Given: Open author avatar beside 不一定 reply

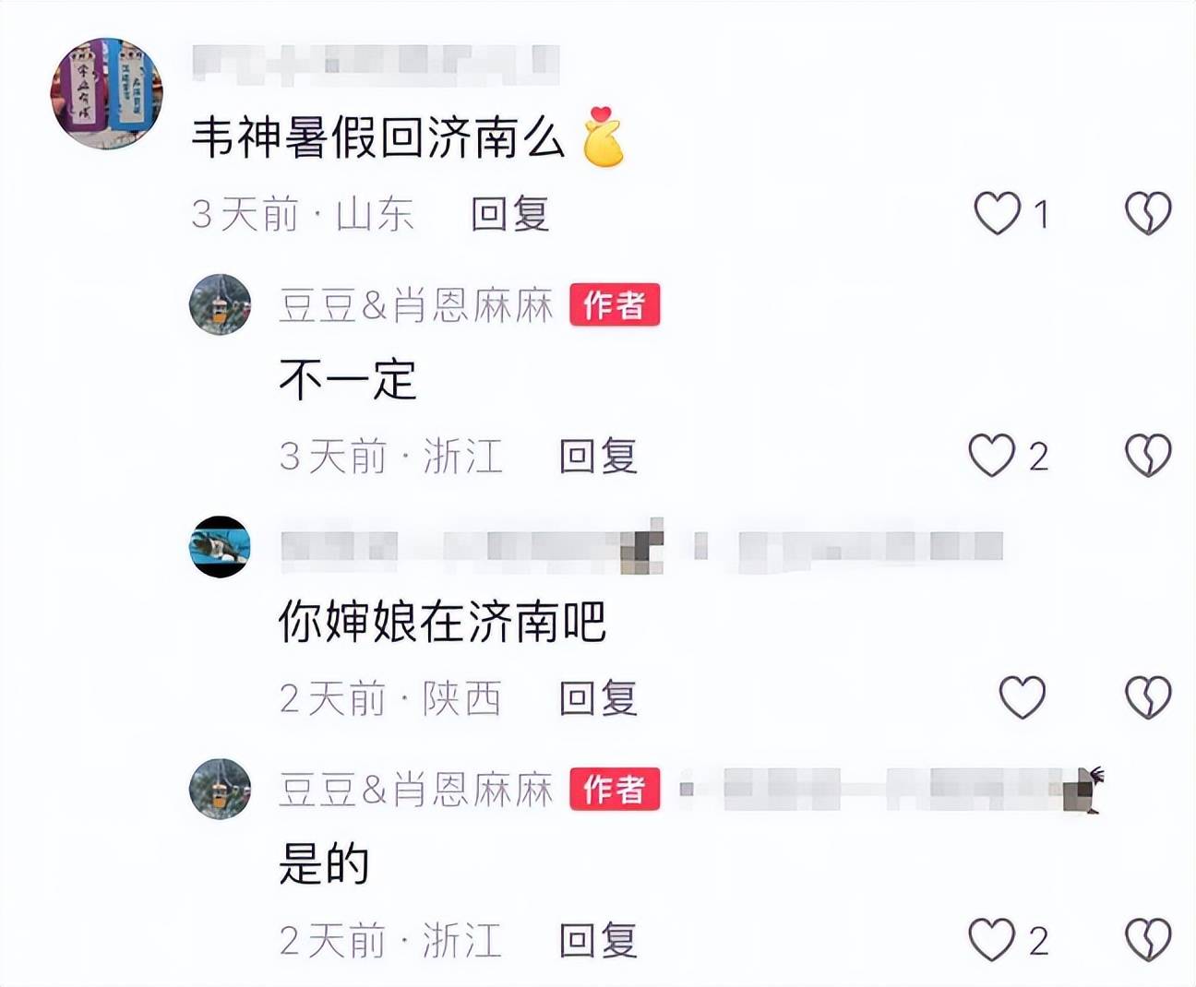Looking at the screenshot, I should click(220, 304).
